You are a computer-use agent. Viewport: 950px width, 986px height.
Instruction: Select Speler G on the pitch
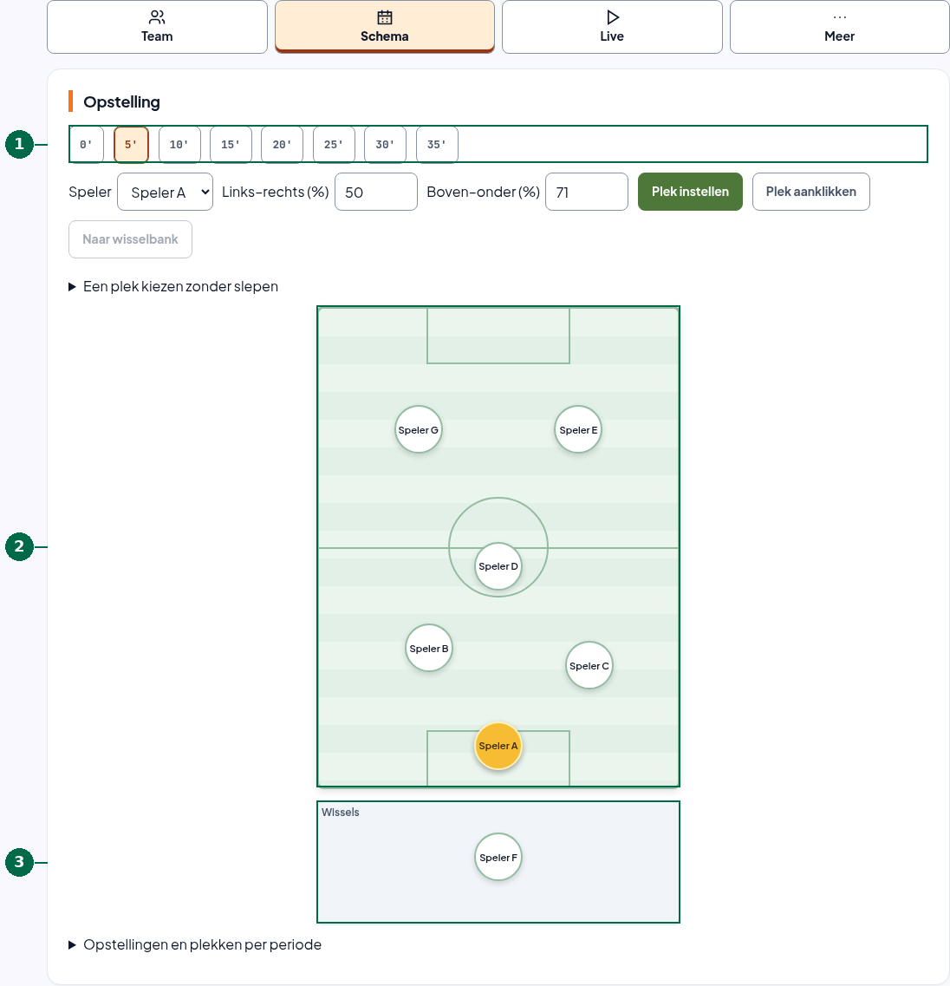pos(418,429)
